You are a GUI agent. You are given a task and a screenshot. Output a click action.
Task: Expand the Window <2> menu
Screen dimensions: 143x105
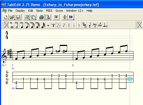coord(75,11)
